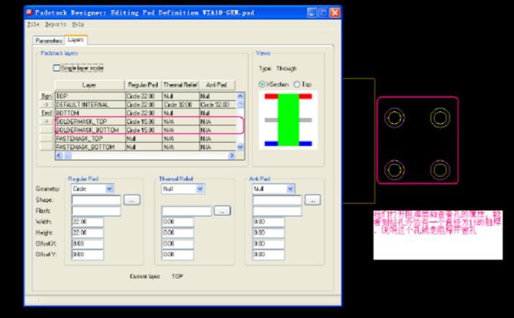Click the Thermal Relief flash browse button
This screenshot has width=514, height=318.
point(223,211)
